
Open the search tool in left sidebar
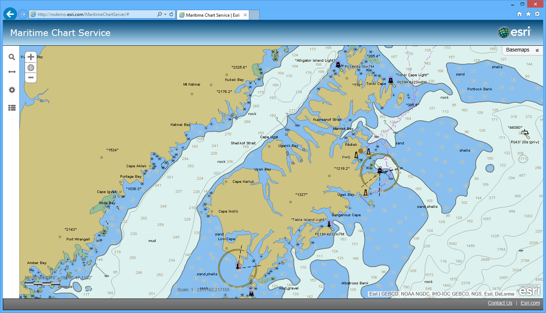(12, 57)
